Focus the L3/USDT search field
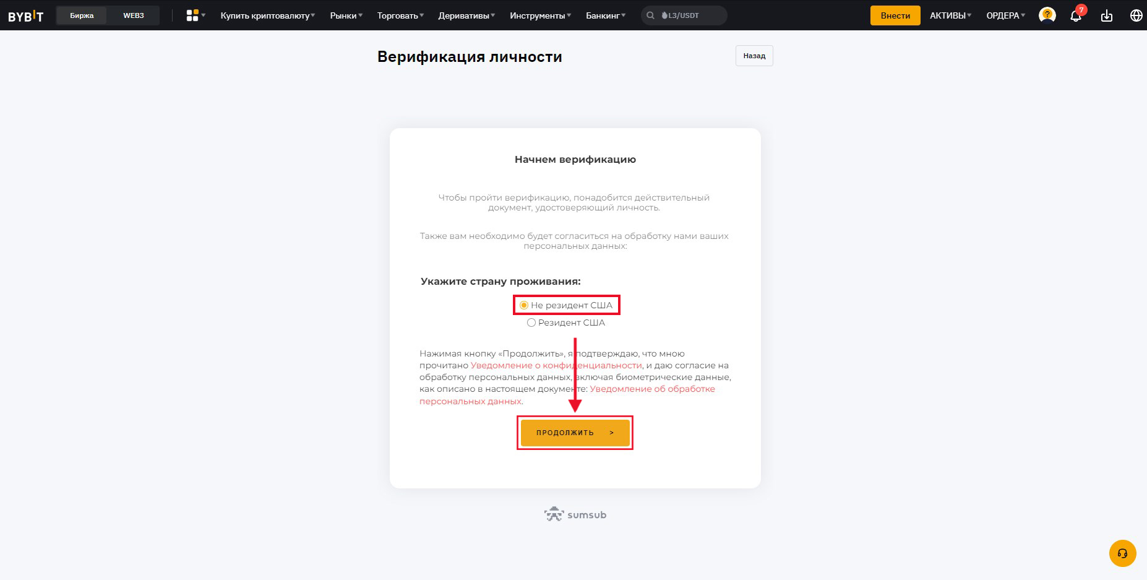Image resolution: width=1147 pixels, height=580 pixels. [x=684, y=15]
